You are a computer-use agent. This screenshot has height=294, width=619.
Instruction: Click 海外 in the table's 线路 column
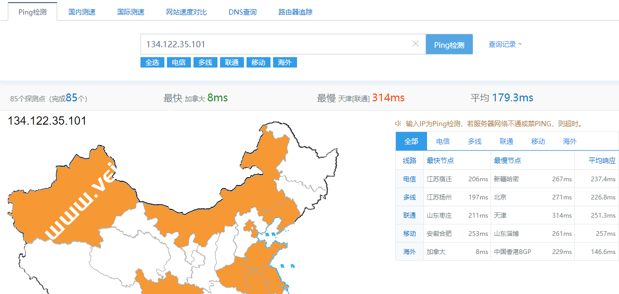(409, 251)
